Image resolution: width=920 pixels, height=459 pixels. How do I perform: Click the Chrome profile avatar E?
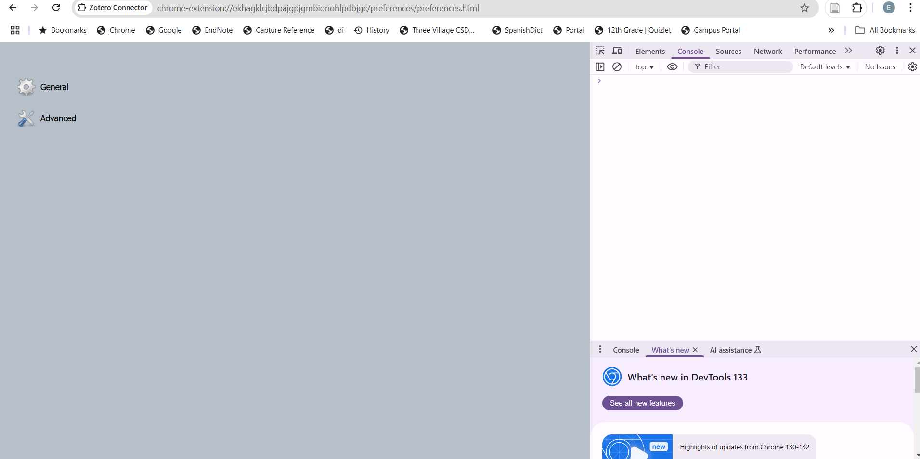click(x=889, y=8)
